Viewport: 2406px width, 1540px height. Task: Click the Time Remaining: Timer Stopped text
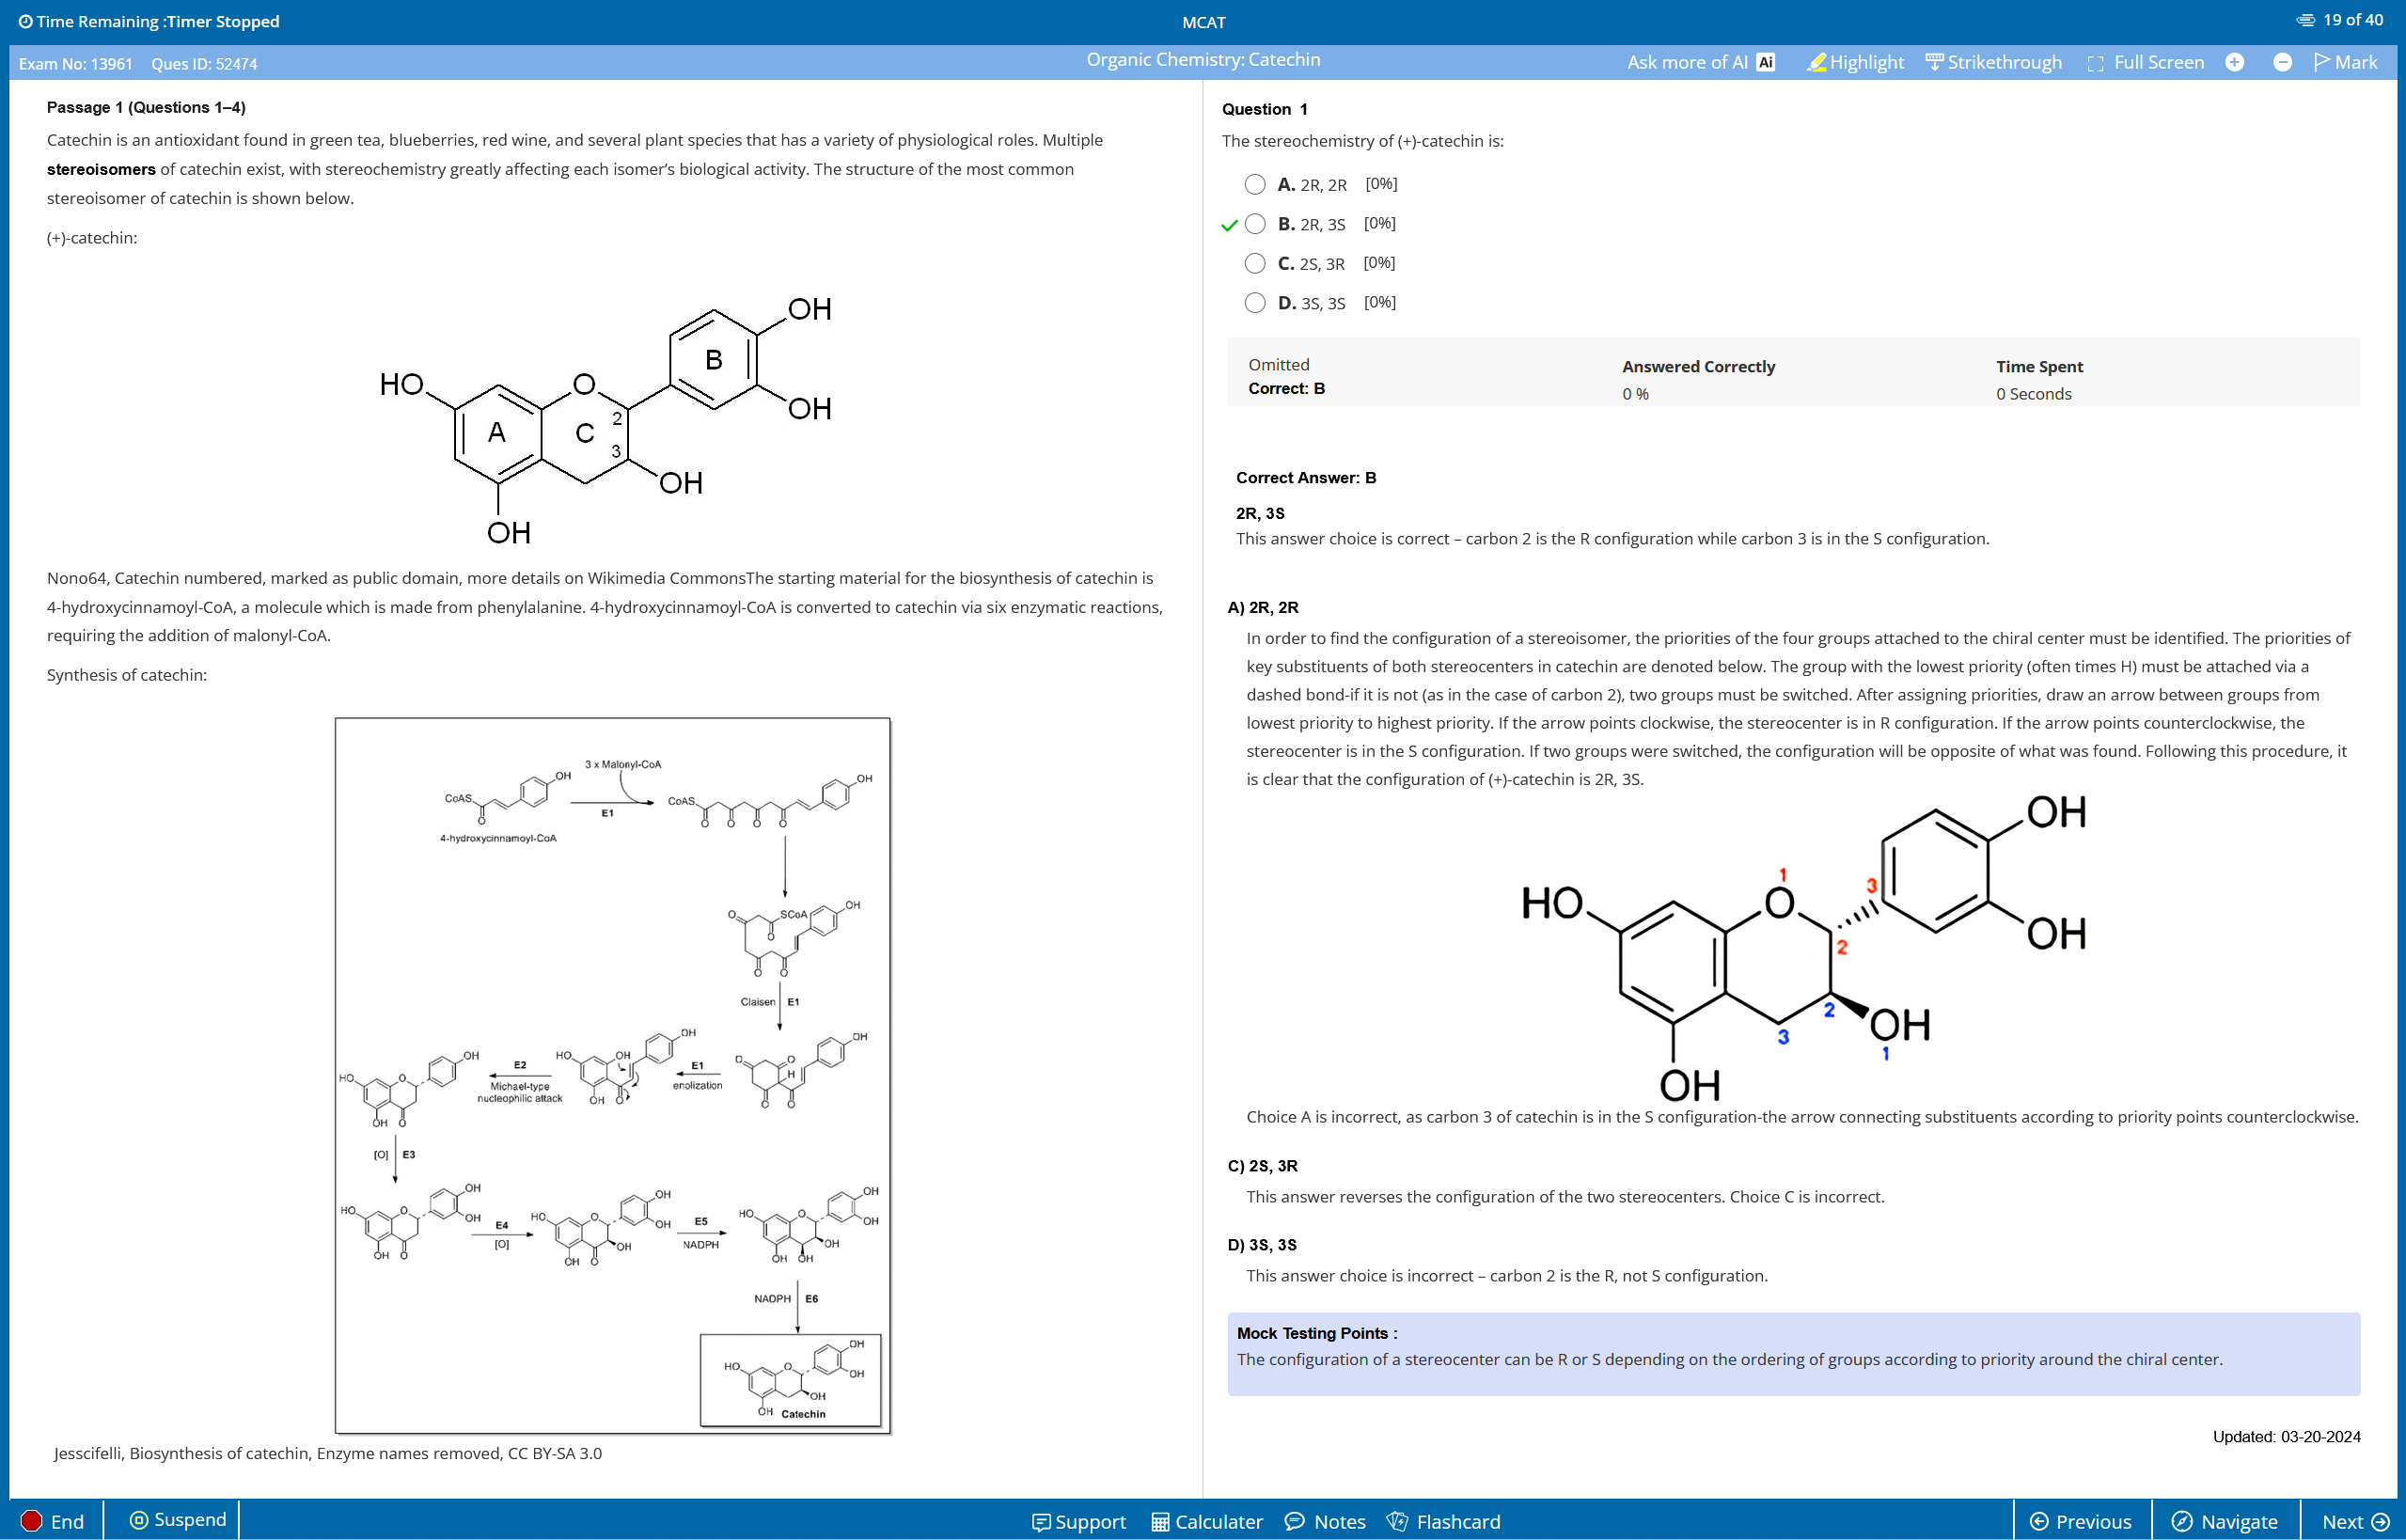click(x=158, y=21)
